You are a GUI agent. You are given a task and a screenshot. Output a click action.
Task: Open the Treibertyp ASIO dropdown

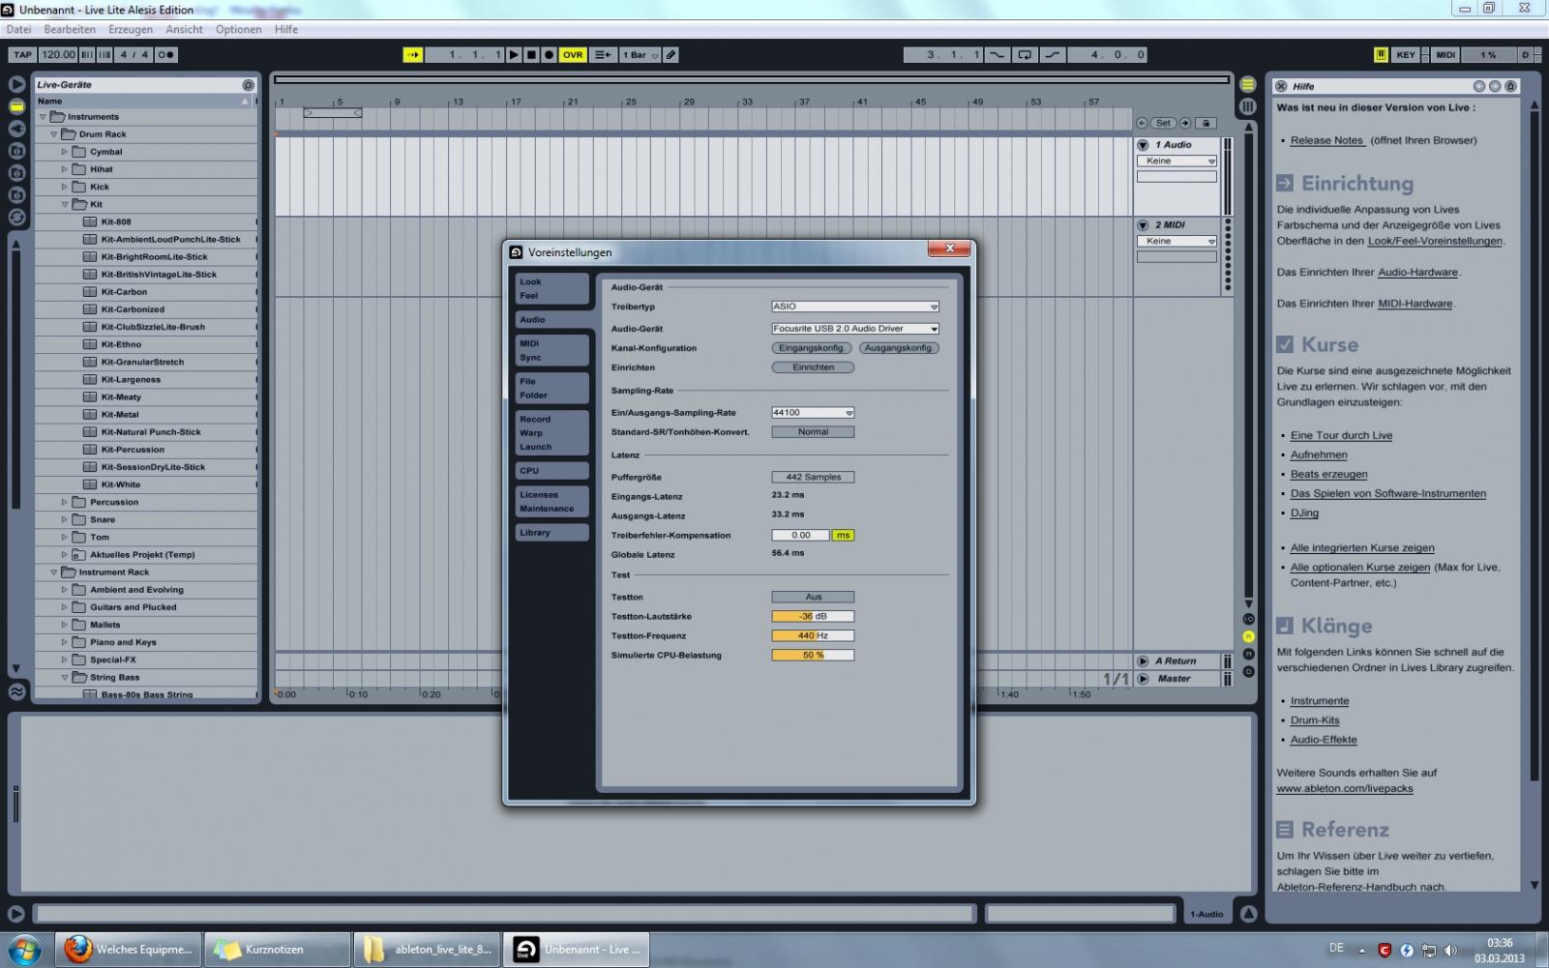[x=855, y=307]
